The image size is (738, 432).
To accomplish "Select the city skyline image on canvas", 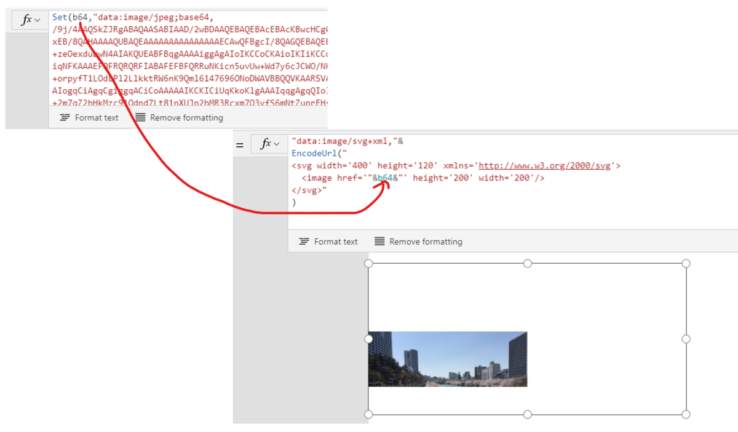I will pyautogui.click(x=448, y=359).
